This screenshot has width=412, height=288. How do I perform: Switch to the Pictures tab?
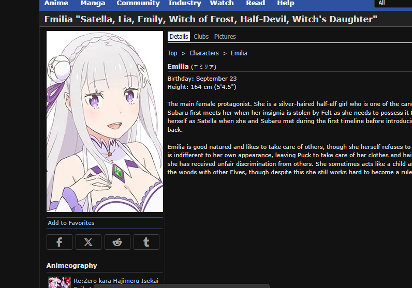[225, 37]
